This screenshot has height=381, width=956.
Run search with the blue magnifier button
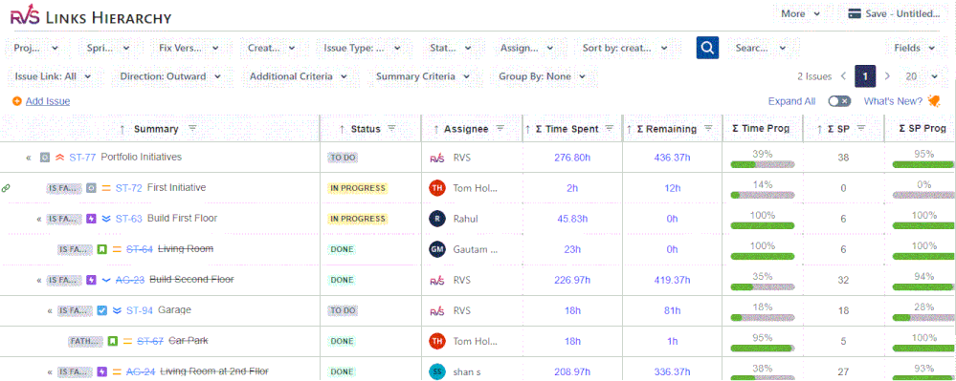707,48
